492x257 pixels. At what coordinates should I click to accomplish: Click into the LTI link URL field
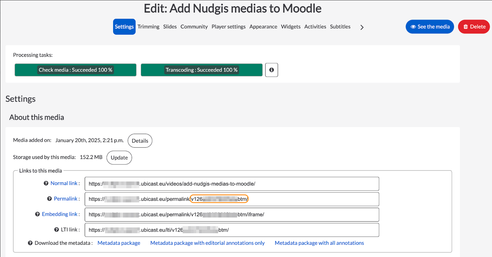pyautogui.click(x=232, y=230)
